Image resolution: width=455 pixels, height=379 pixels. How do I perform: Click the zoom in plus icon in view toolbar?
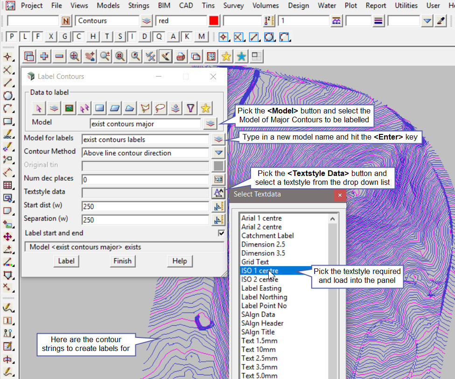click(x=44, y=56)
